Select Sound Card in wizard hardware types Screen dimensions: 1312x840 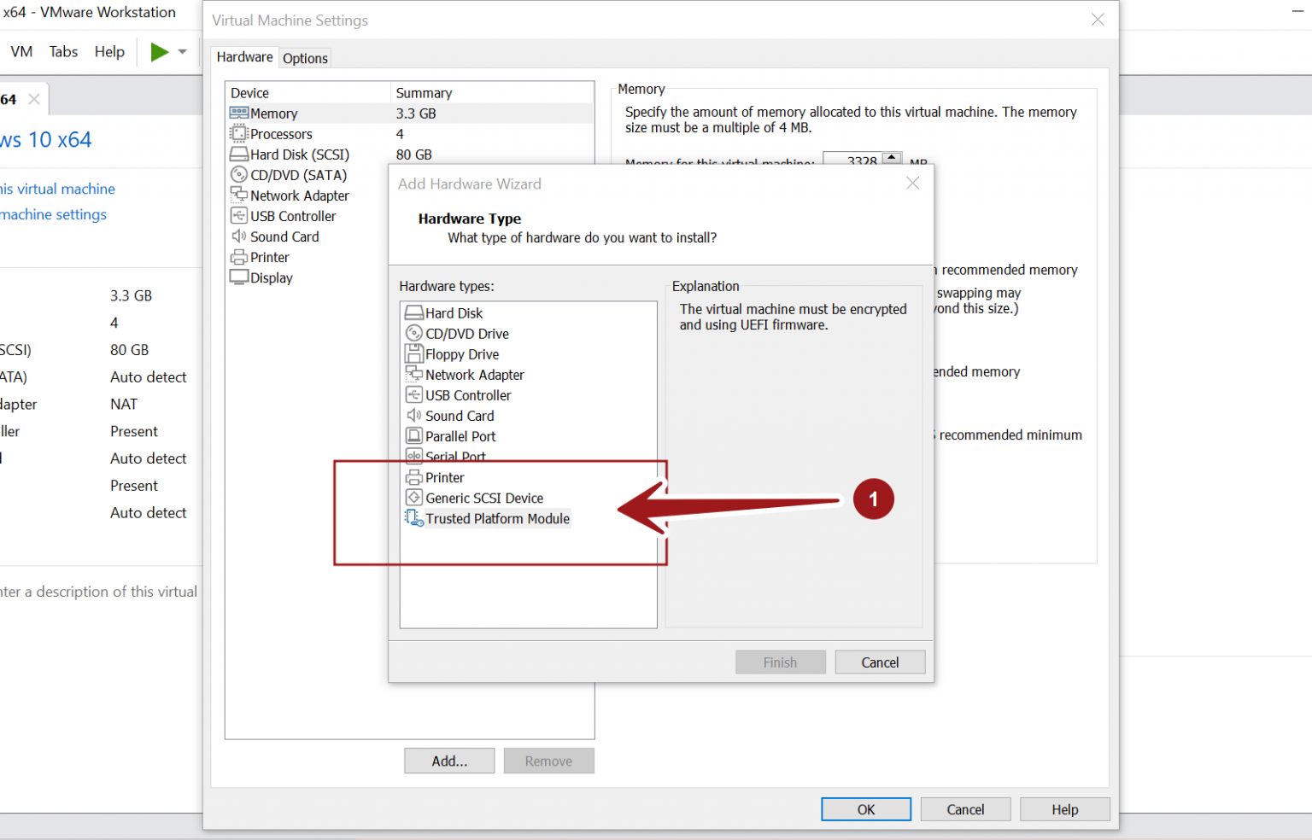tap(459, 417)
